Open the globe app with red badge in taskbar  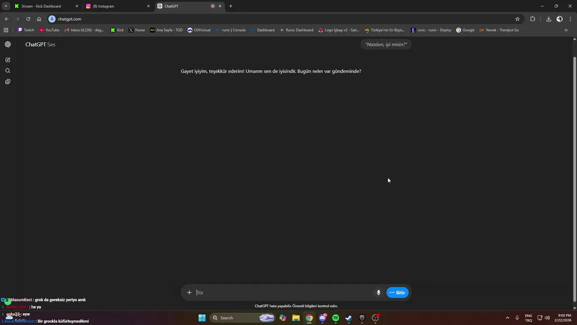pyautogui.click(x=375, y=318)
